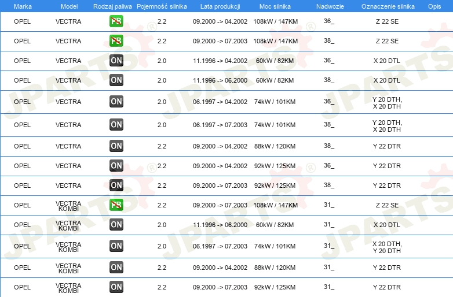Click petrol icon in Vectra Kombi Z 22 SE row
Image resolution: width=453 pixels, height=297 pixels.
(116, 205)
